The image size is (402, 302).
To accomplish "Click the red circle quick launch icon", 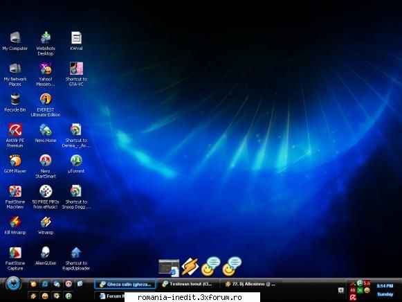I will [x=68, y=284].
